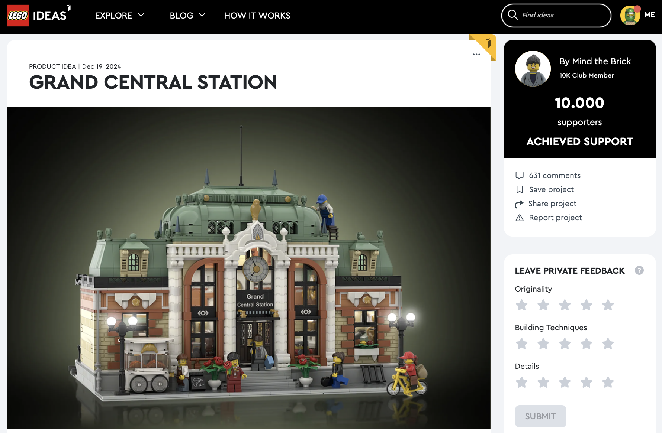Click the comments speech bubble icon
The image size is (662, 433).
click(520, 175)
